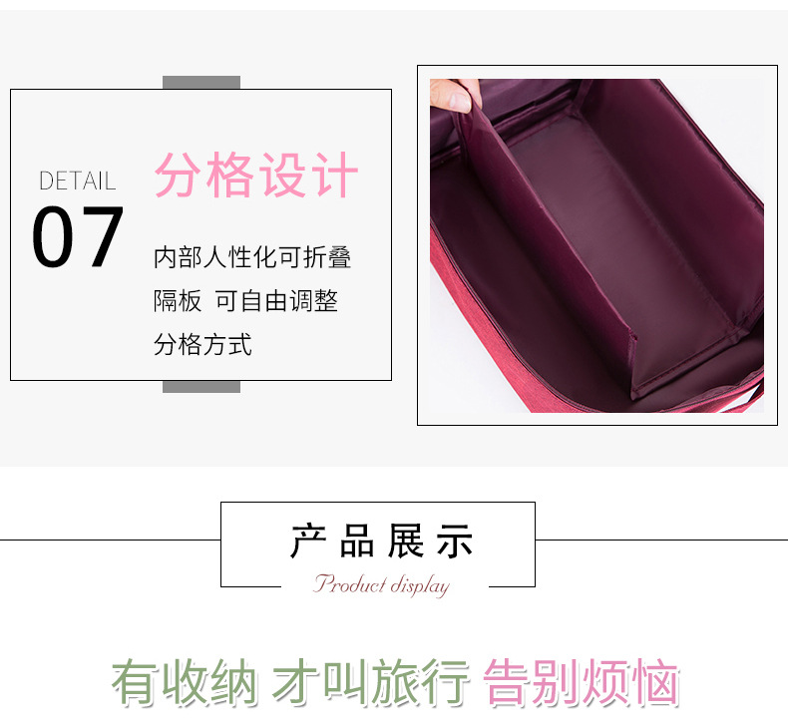The width and height of the screenshot is (788, 724).
Task: Click the horizontal line left of 产品展示
Action: (110, 541)
